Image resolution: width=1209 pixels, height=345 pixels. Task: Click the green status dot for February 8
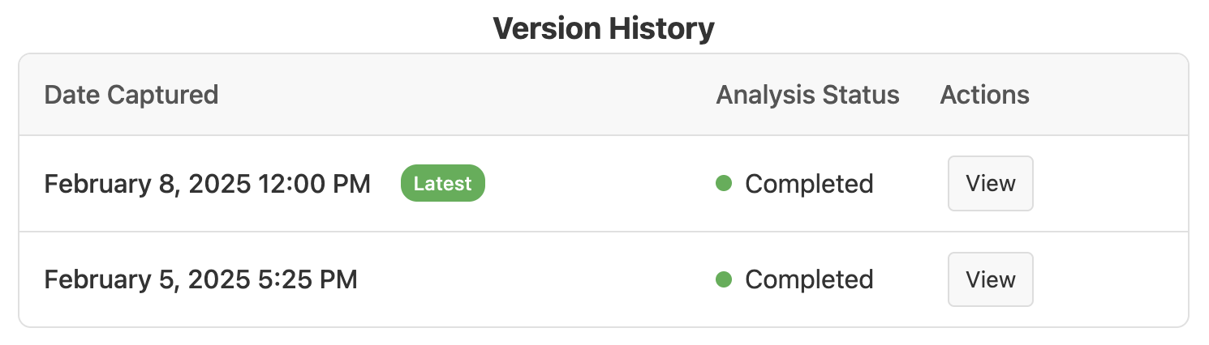click(724, 184)
